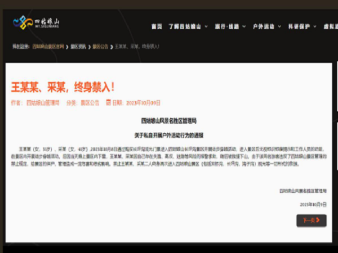The image size is (338, 253).
Task: Click the author link 四姑娘山管理局
Action: tap(42, 103)
